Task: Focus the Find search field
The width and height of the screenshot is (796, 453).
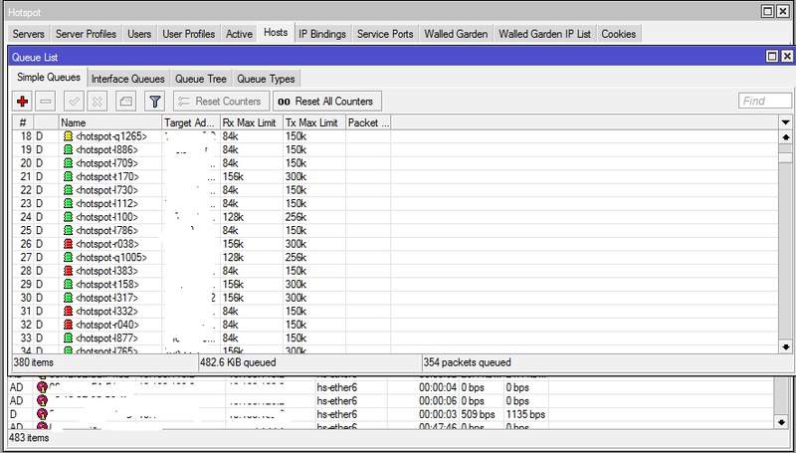Action: coord(764,102)
